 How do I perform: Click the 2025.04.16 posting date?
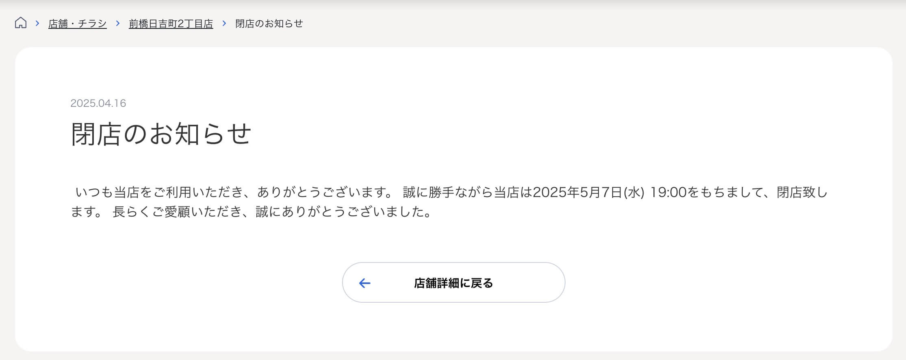98,103
